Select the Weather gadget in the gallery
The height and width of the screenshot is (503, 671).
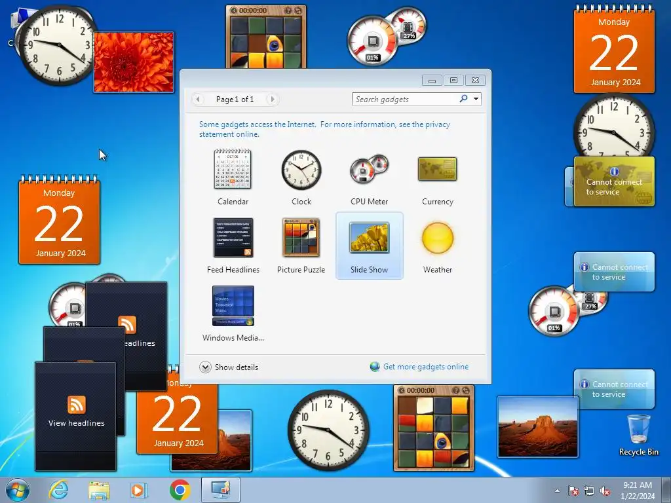click(x=437, y=246)
